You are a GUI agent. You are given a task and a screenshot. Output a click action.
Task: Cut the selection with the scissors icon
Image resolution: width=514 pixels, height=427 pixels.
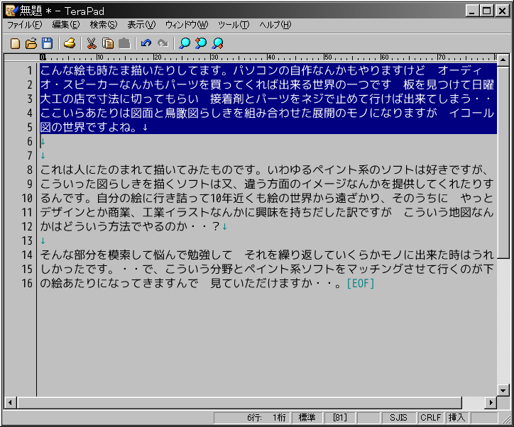pyautogui.click(x=92, y=43)
